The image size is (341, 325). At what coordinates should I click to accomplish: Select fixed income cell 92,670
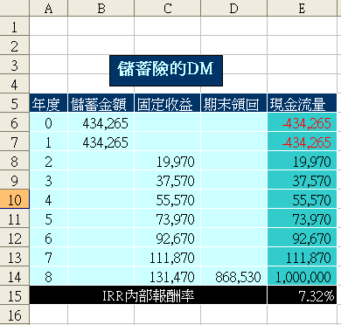click(167, 238)
